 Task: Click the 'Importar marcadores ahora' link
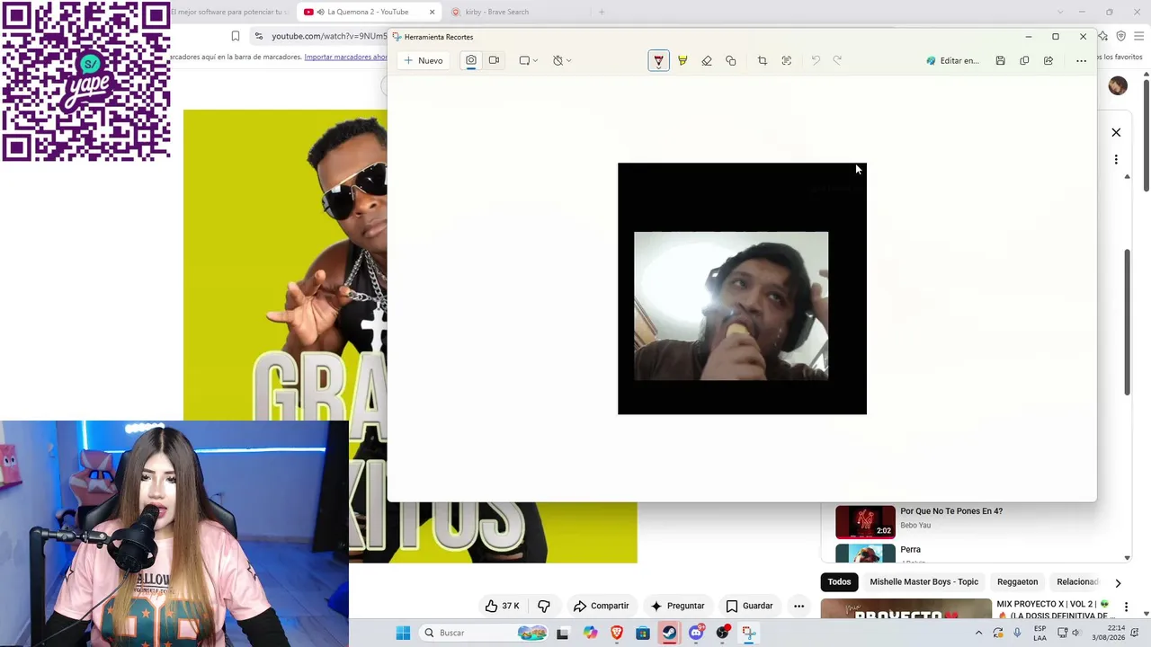[345, 57]
